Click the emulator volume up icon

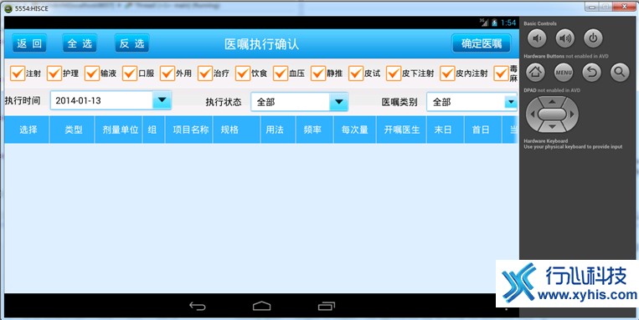564,38
